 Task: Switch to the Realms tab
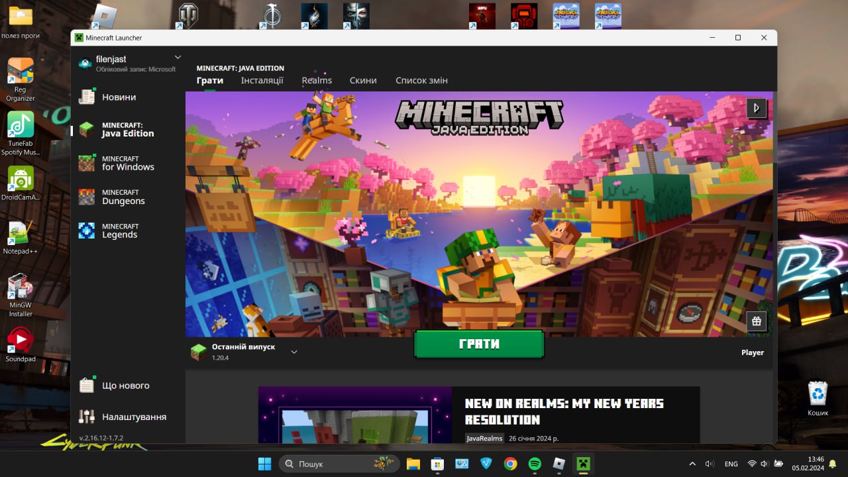(x=317, y=80)
